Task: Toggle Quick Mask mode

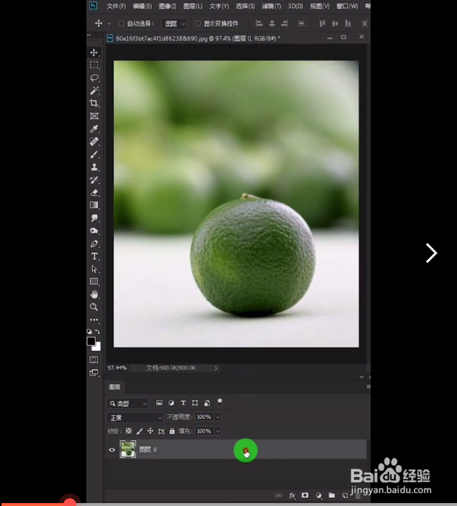Action: click(94, 360)
